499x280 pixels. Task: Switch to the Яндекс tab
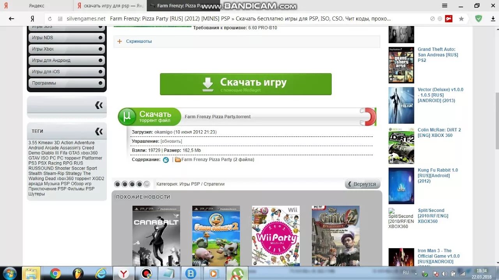tap(36, 6)
